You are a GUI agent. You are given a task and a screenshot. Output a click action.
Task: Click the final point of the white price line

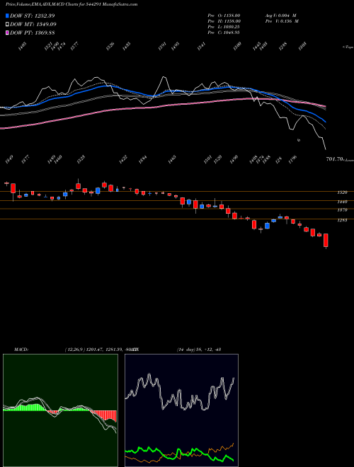[x=326, y=149]
